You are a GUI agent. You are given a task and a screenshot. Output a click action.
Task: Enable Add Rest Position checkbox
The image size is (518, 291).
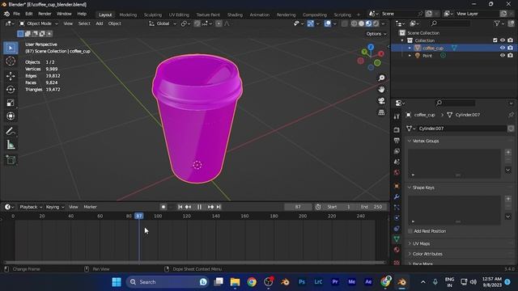point(410,231)
